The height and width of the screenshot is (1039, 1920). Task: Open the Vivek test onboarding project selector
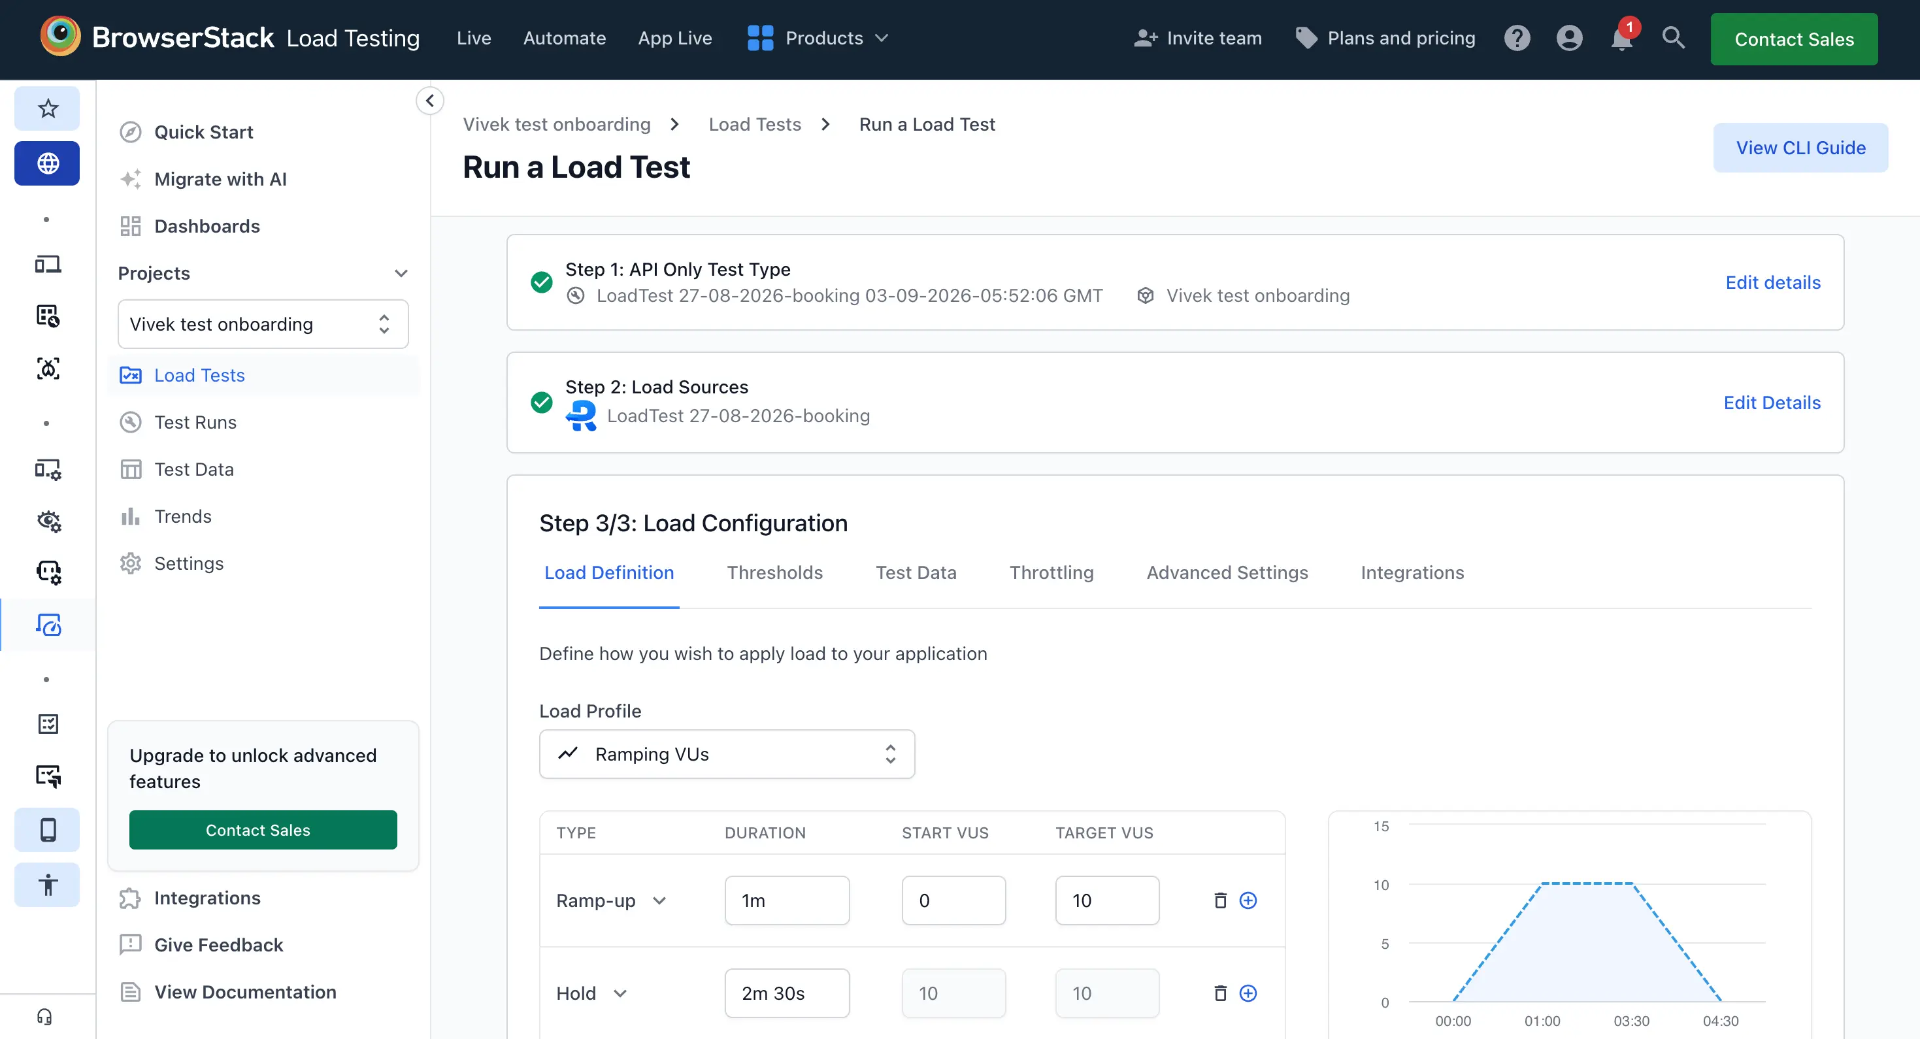(x=263, y=324)
